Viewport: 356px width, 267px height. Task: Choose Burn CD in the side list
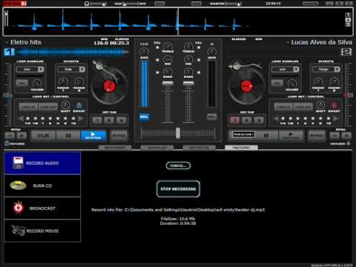coord(42,185)
